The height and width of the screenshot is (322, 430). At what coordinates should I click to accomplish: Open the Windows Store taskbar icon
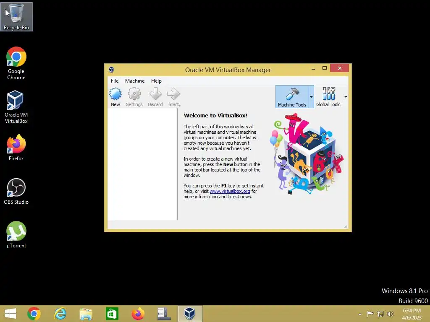(112, 314)
